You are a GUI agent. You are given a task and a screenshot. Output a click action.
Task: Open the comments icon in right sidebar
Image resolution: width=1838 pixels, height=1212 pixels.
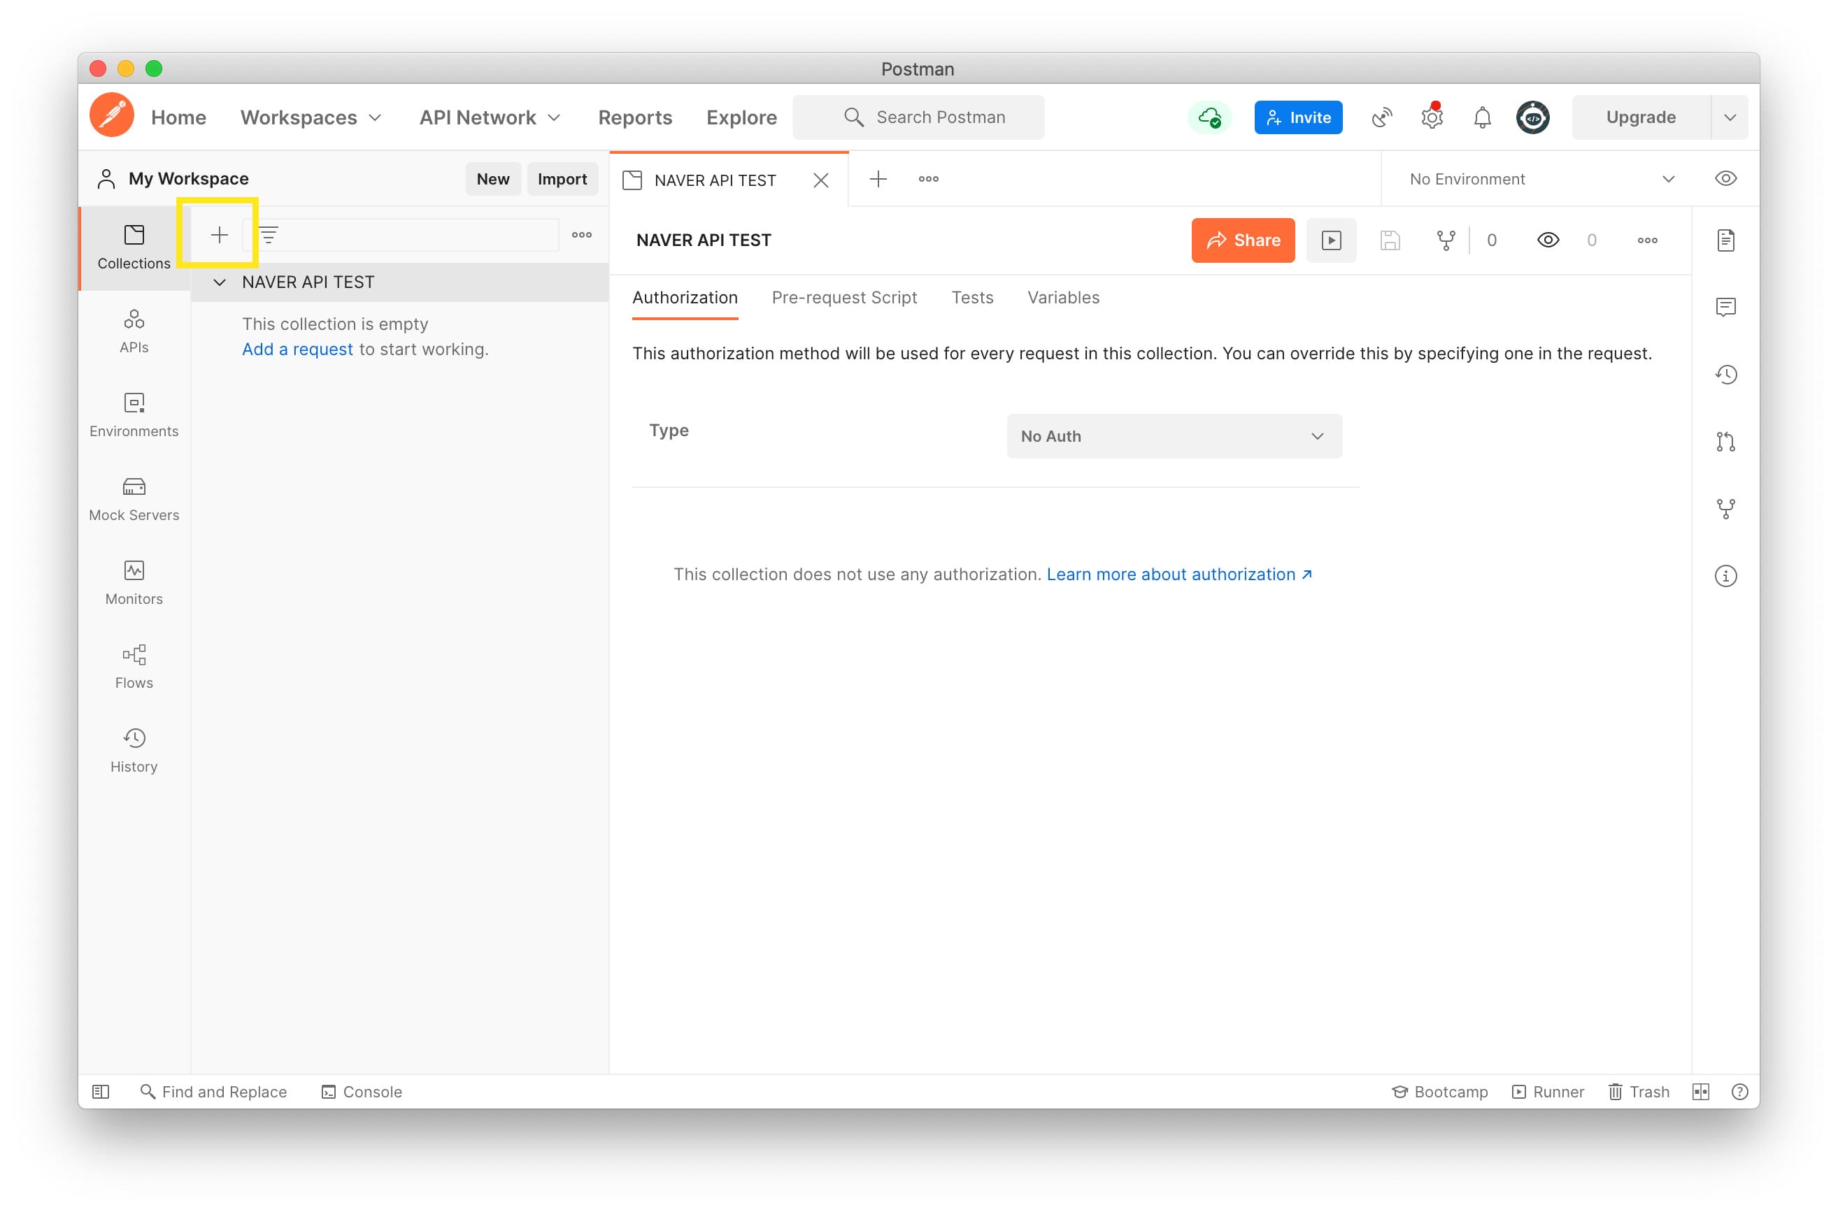pyautogui.click(x=1725, y=308)
